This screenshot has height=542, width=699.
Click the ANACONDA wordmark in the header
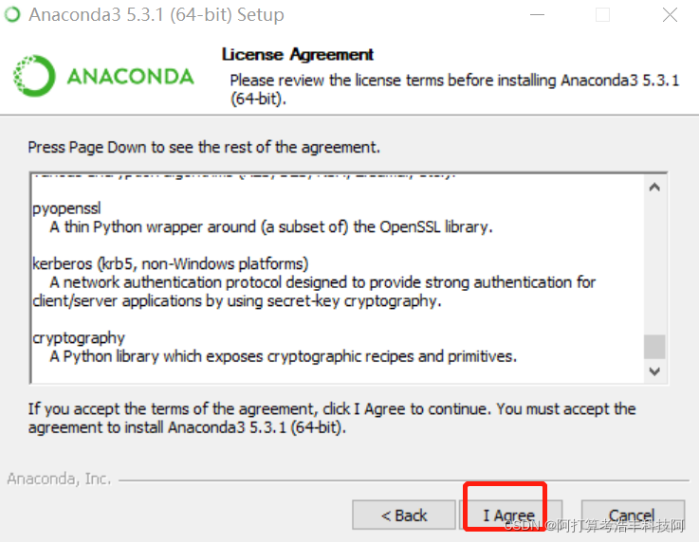131,77
